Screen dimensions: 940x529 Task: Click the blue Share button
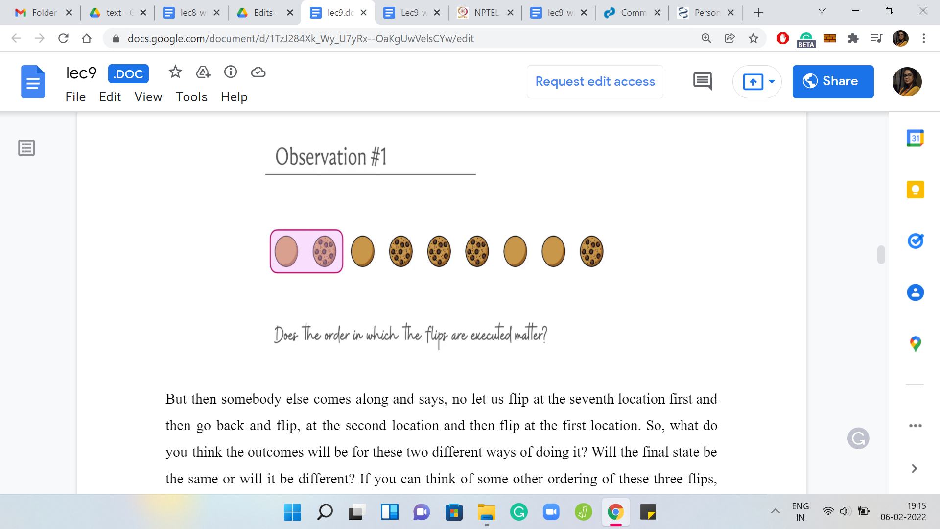click(833, 81)
